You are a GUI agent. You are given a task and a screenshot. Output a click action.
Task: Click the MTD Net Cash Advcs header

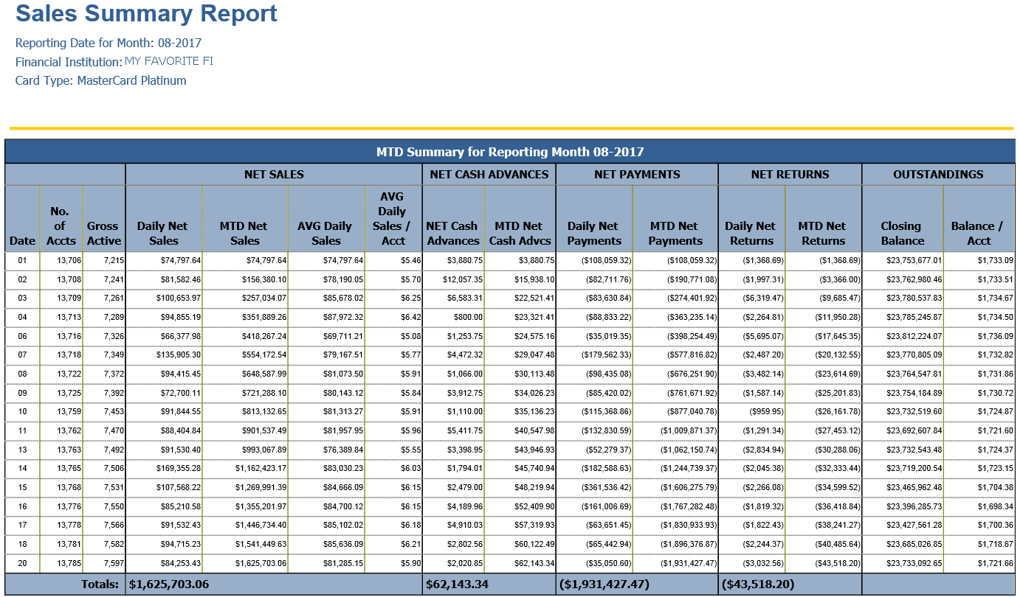(x=520, y=218)
